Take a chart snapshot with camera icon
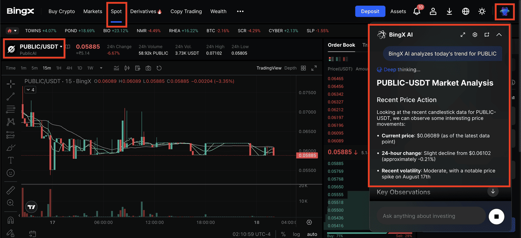 coord(149,68)
